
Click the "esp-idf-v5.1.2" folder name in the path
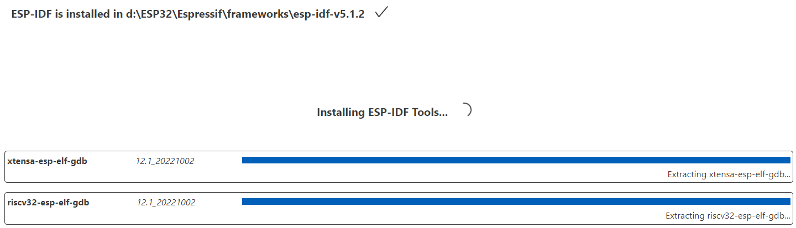(x=329, y=14)
